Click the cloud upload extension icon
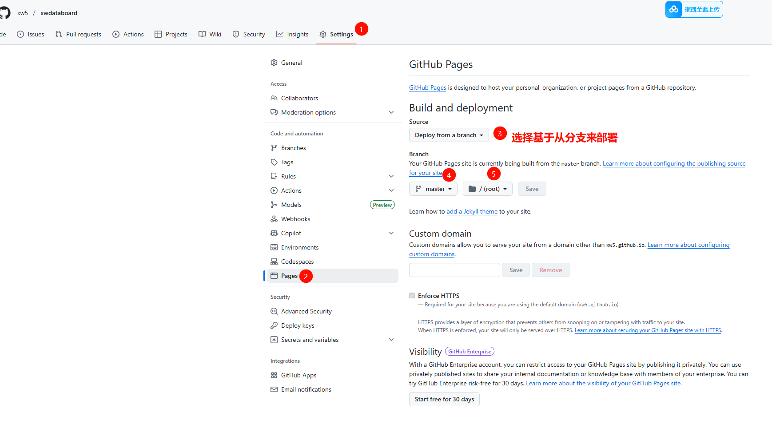 674,9
